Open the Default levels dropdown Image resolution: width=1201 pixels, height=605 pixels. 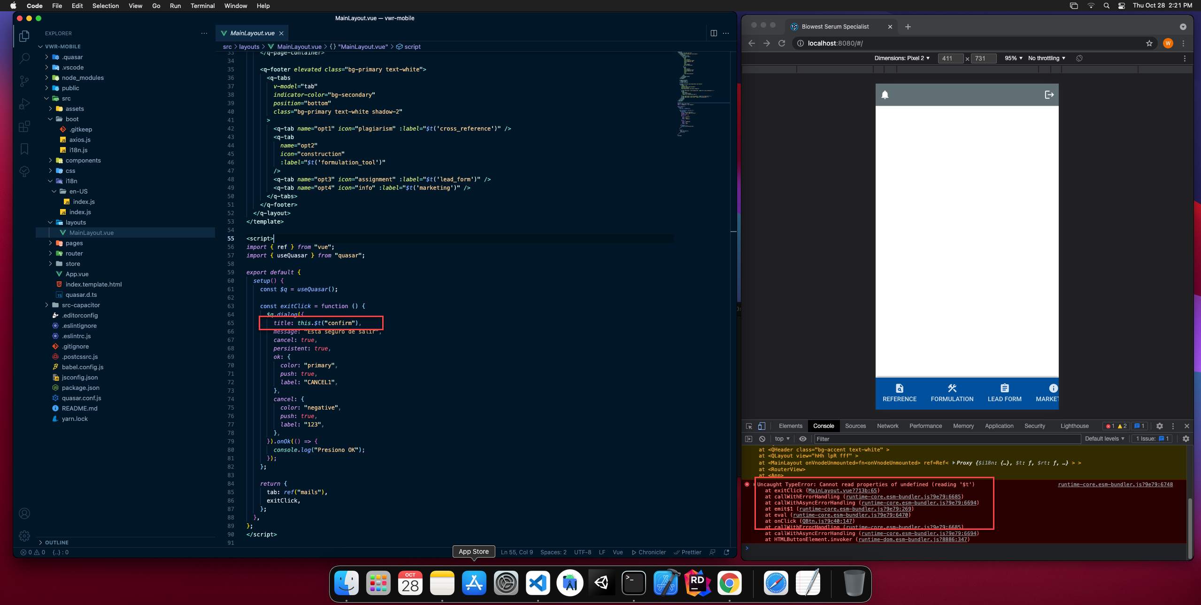tap(1104, 439)
